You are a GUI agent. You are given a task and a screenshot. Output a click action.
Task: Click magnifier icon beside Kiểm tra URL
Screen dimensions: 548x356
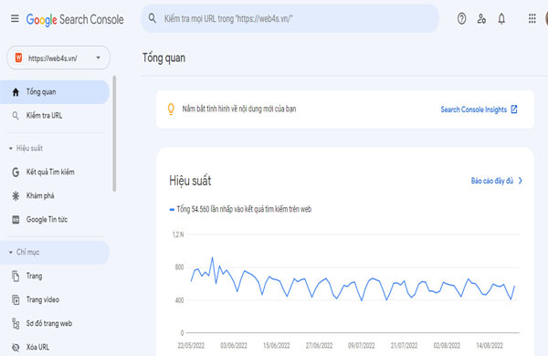[x=16, y=116]
